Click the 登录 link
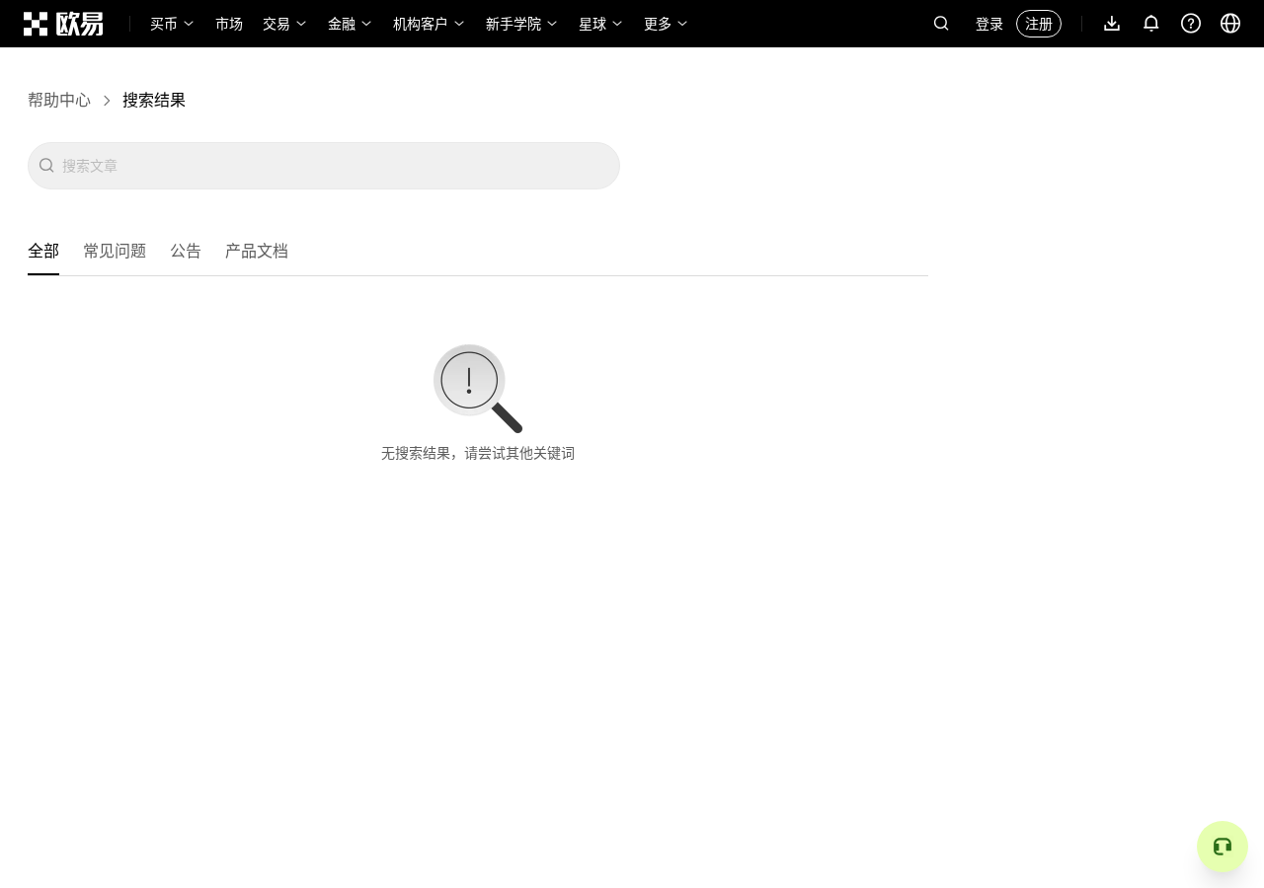Viewport: 1264px width, 888px height. [989, 24]
